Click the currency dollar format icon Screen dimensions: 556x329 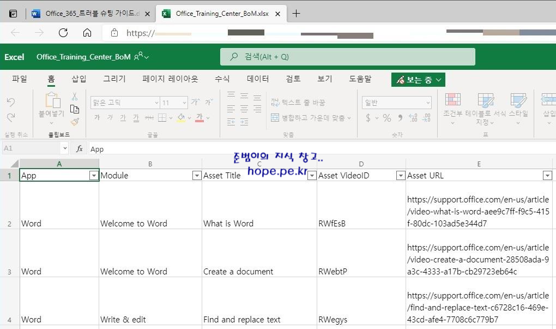368,118
